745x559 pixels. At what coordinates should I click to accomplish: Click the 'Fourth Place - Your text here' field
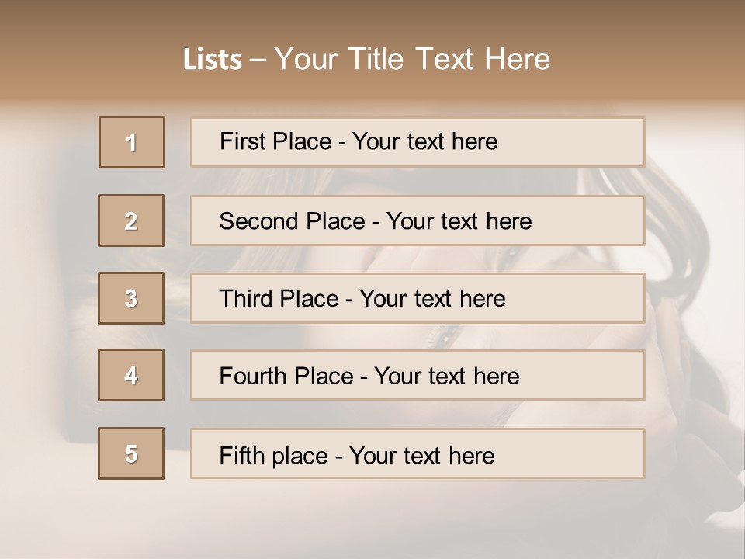point(418,375)
